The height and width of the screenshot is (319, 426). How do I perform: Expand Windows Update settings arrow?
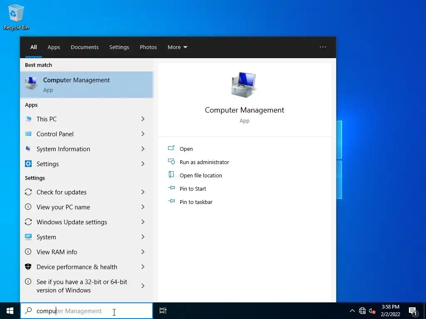(143, 222)
